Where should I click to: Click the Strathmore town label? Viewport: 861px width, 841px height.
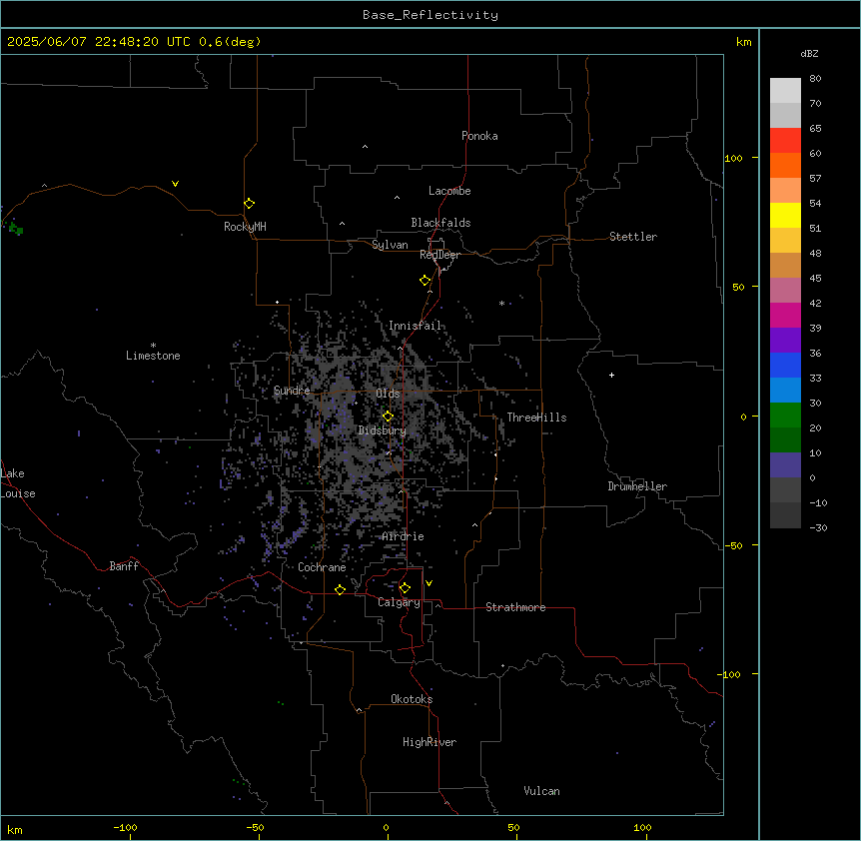(x=515, y=607)
